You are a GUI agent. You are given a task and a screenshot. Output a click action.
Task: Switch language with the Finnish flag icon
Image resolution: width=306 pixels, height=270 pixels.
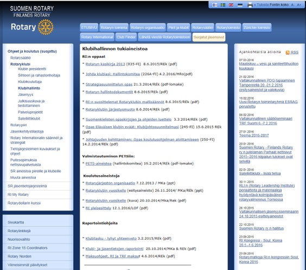click(x=215, y=5)
